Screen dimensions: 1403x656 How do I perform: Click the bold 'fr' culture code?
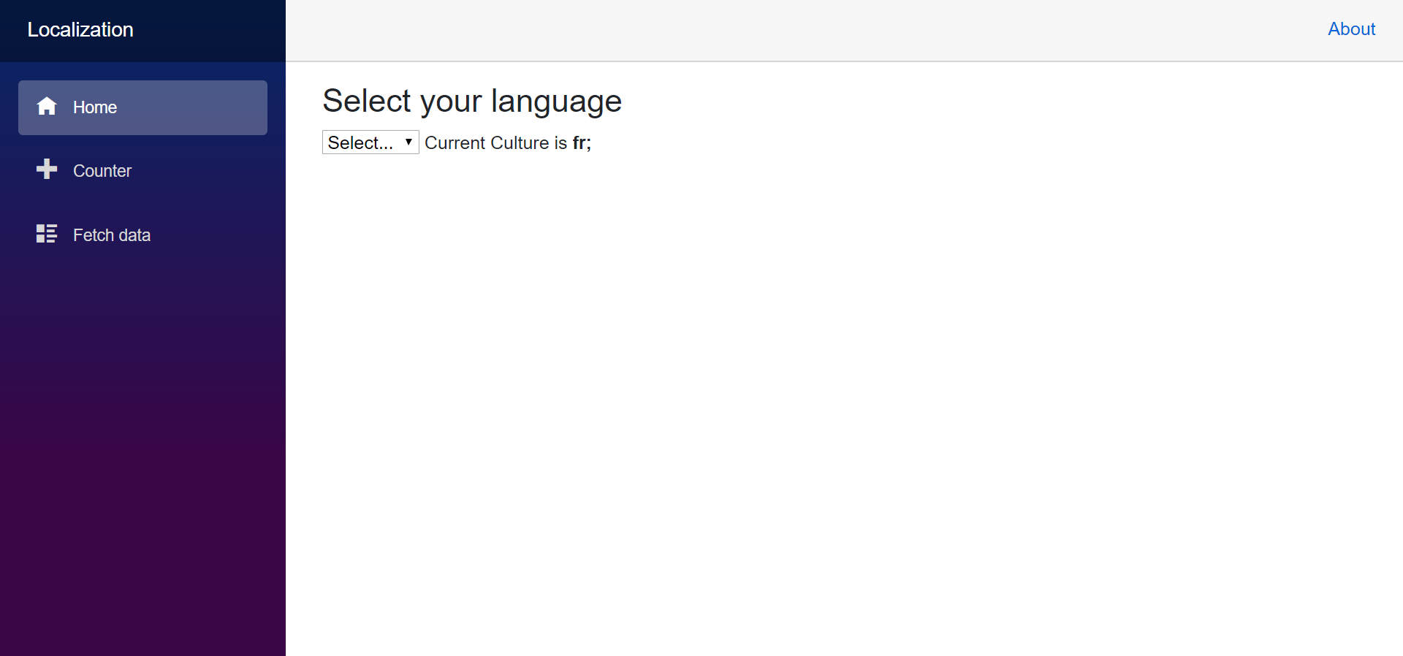(x=579, y=142)
